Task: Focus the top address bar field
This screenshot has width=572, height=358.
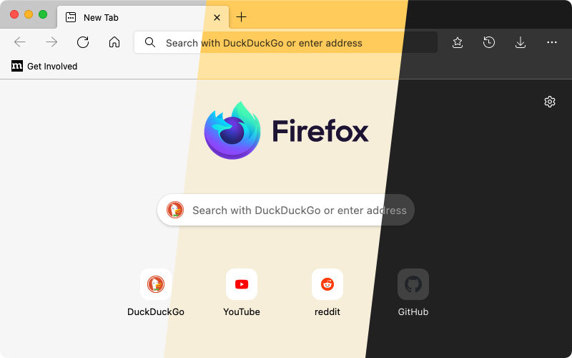Action: (285, 42)
